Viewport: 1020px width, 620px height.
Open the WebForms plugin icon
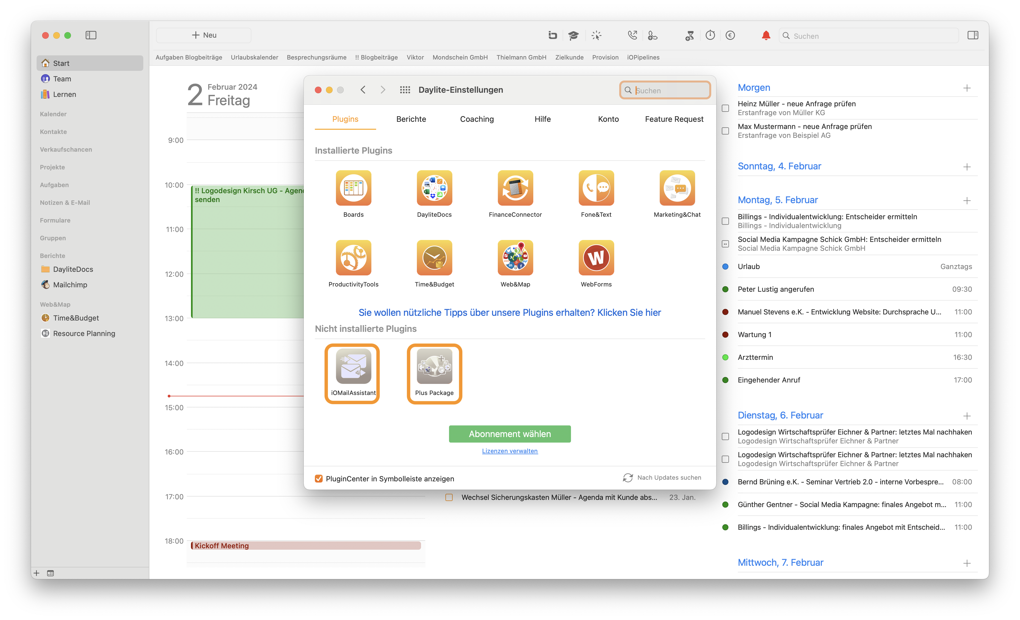point(596,258)
